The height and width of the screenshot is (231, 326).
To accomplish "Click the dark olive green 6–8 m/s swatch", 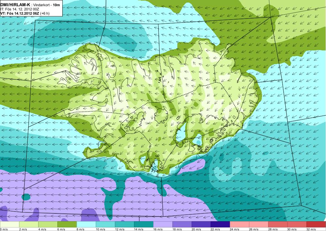I will tap(67, 224).
